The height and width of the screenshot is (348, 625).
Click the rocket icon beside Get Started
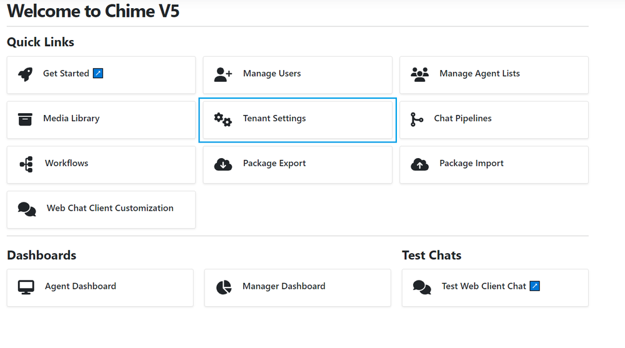point(25,74)
